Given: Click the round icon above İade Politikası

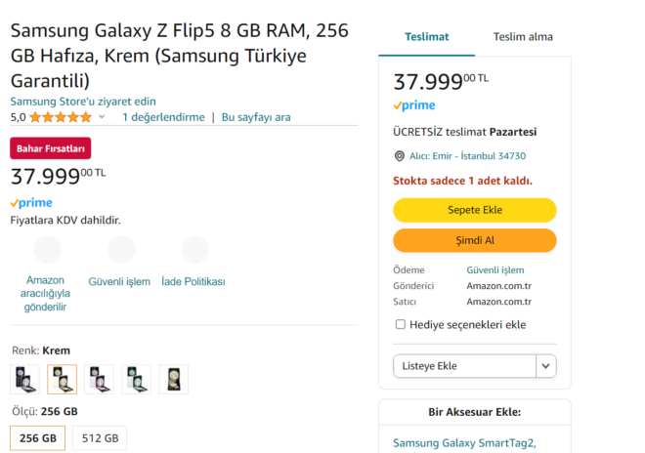Looking at the screenshot, I should [195, 250].
